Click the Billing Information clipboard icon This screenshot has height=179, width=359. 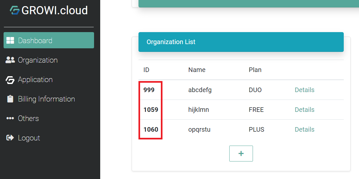click(x=10, y=99)
